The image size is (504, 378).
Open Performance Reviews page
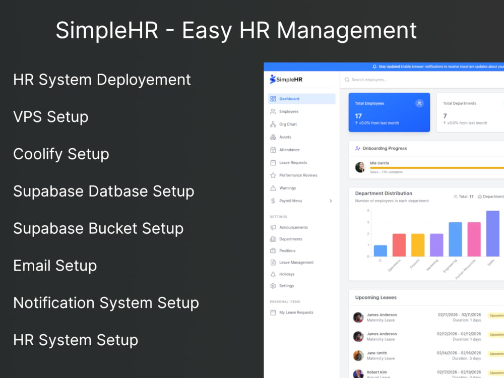tap(301, 175)
